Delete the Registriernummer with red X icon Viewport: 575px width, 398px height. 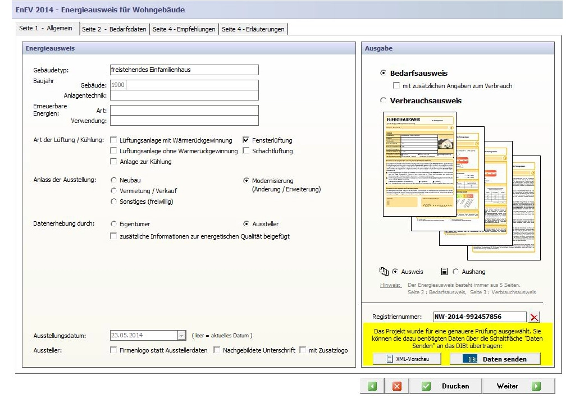[x=535, y=317]
